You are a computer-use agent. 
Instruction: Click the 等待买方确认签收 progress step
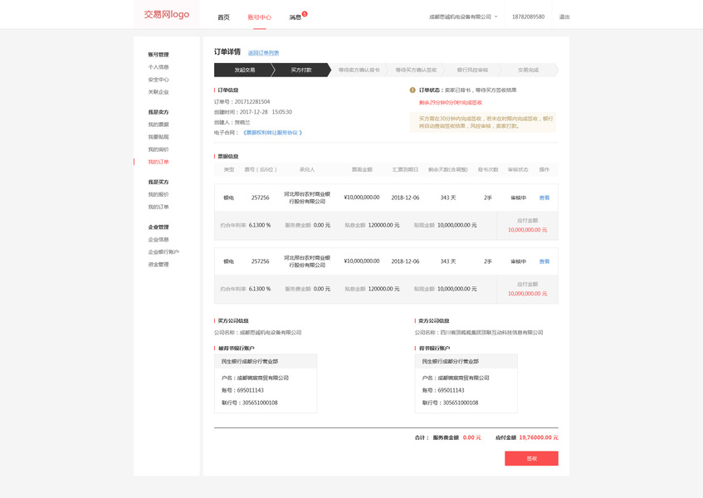pos(416,70)
